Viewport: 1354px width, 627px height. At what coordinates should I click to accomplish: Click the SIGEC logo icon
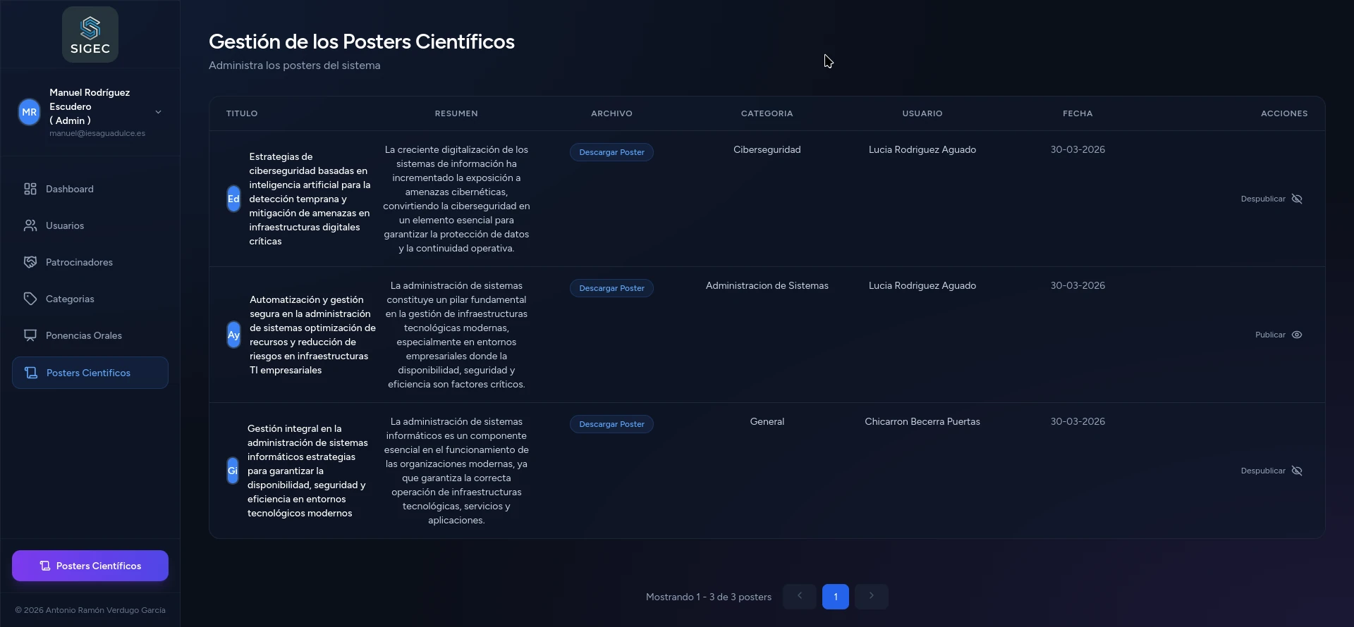pyautogui.click(x=90, y=28)
